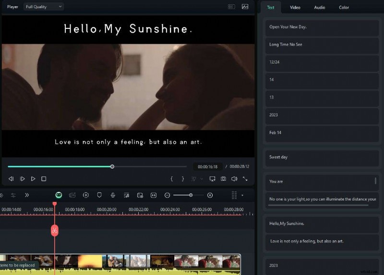Set mark in with left brace icon
The height and width of the screenshot is (275, 384).
172,179
